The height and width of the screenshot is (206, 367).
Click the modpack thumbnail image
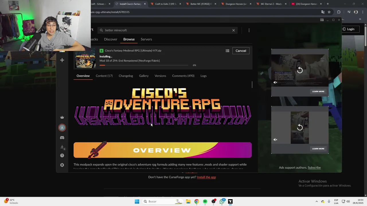[85, 58]
